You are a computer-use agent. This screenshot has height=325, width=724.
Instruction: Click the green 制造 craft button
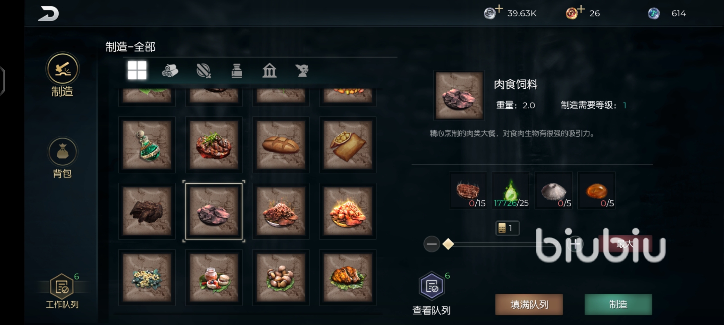(618, 305)
